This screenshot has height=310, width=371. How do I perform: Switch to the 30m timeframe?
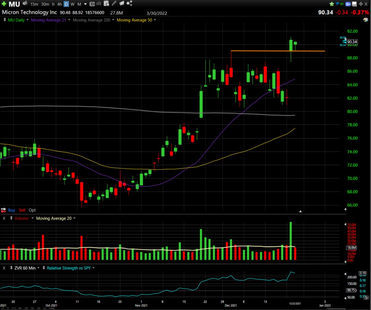click(x=45, y=4)
